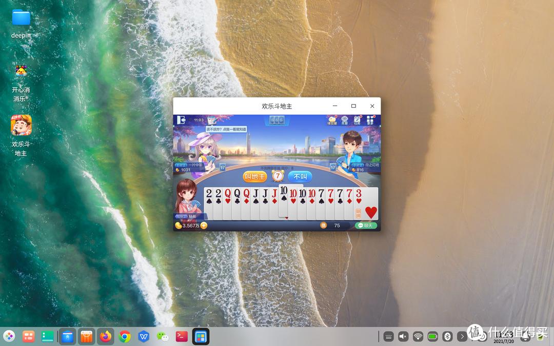Open the 聊天 chat panel

pyautogui.click(x=366, y=225)
